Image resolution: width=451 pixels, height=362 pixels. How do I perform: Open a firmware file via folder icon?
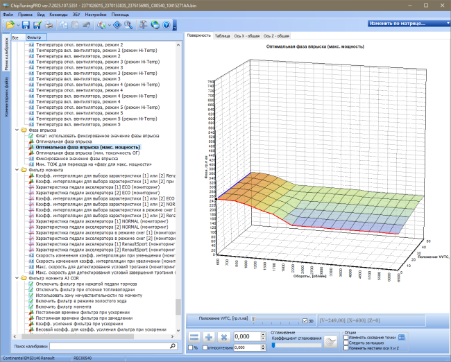tap(10, 25)
